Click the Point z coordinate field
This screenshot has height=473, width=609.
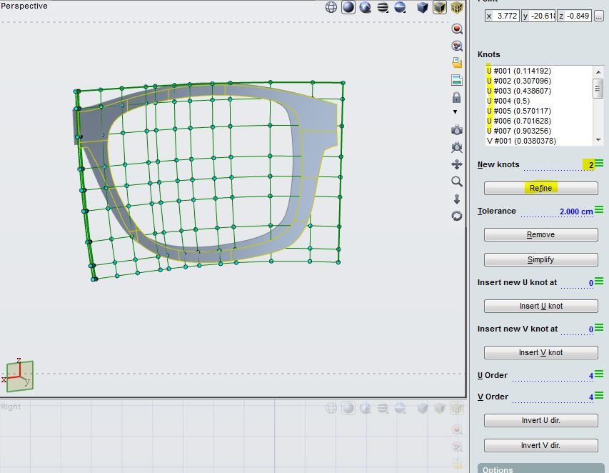tap(574, 16)
